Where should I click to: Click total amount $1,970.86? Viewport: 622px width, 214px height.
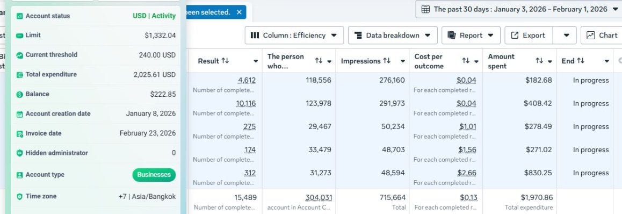[x=537, y=197]
